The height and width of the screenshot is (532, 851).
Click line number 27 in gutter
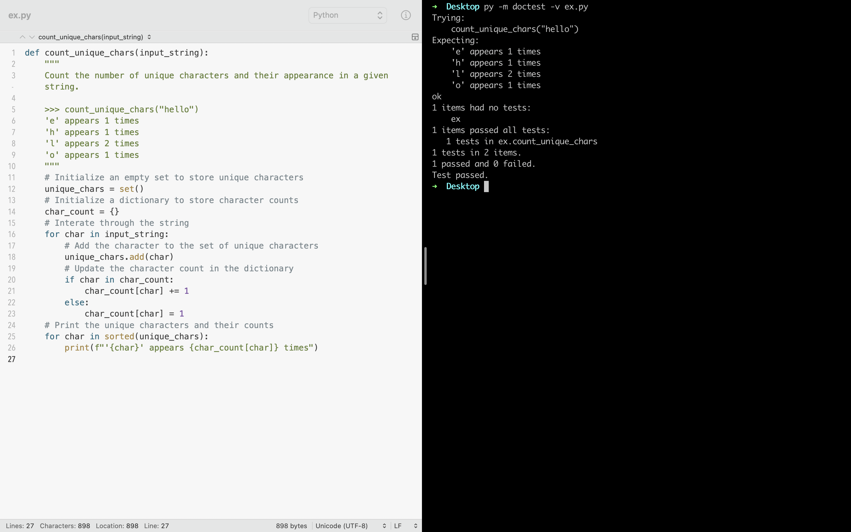tap(12, 359)
